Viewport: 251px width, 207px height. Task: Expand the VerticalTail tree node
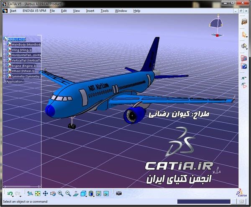click(x=5, y=60)
